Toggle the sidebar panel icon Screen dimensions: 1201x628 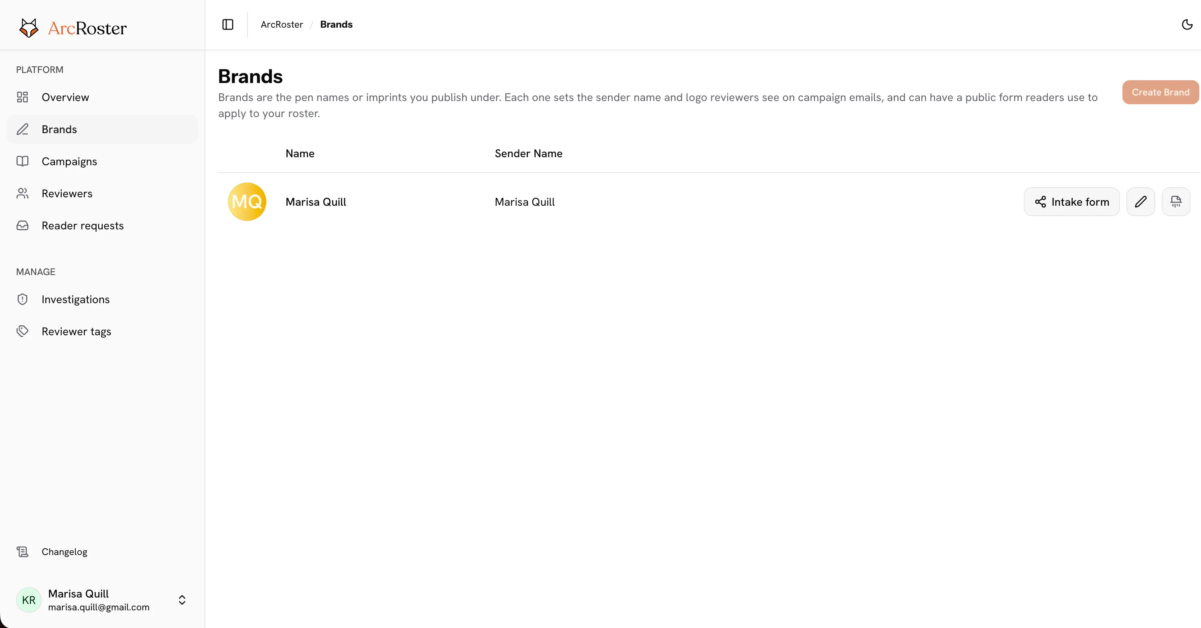tap(227, 25)
